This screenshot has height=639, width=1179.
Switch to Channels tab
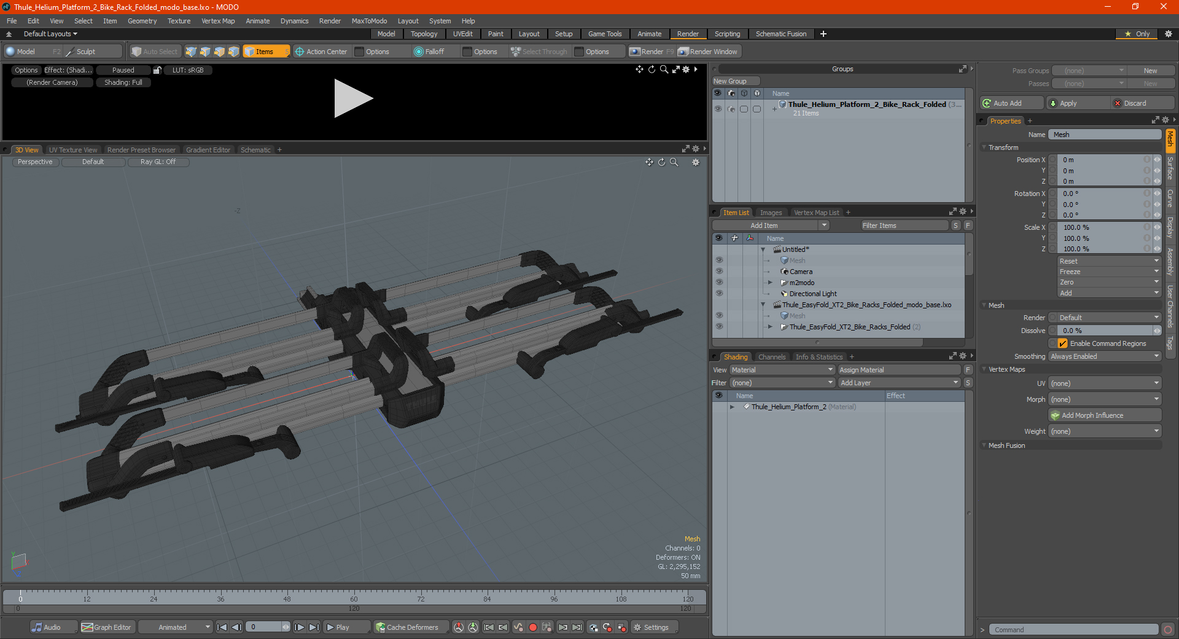[771, 357]
